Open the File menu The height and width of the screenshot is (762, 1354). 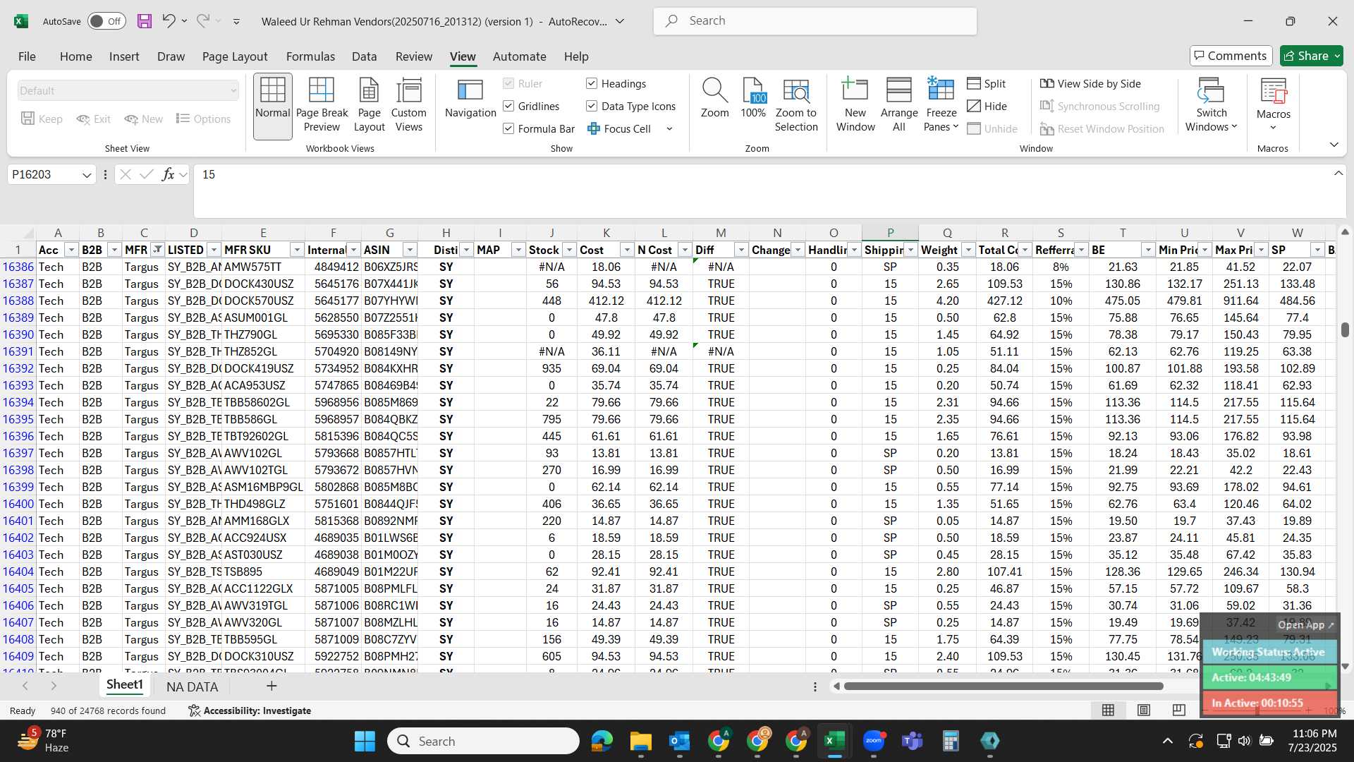(27, 56)
